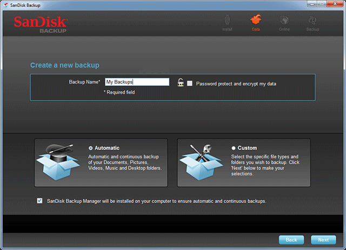This screenshot has height=250, width=346.
Task: Click the SanDisk Backup logo
Action: tap(41, 25)
